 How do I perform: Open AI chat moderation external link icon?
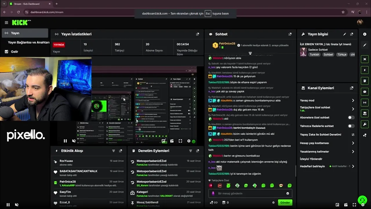point(353,134)
